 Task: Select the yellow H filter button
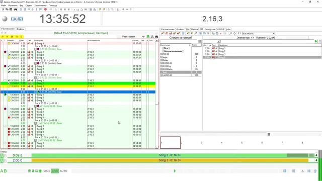point(7,37)
